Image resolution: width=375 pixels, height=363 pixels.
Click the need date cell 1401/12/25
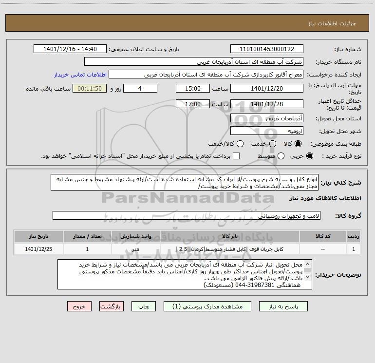click(38, 249)
